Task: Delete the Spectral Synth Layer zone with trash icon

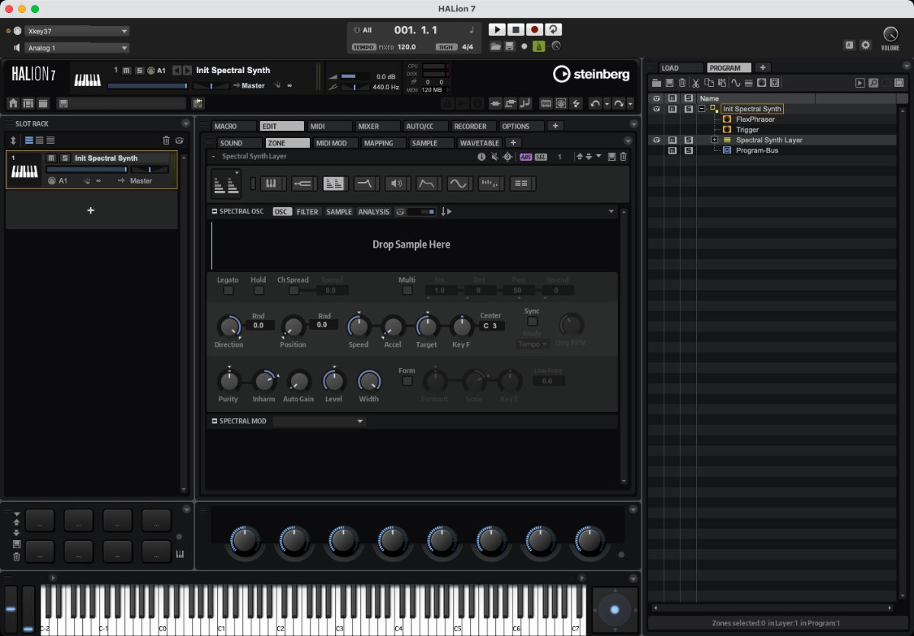Action: point(623,157)
